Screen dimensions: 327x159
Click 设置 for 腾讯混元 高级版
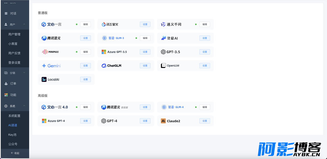pyautogui.click(x=145, y=107)
